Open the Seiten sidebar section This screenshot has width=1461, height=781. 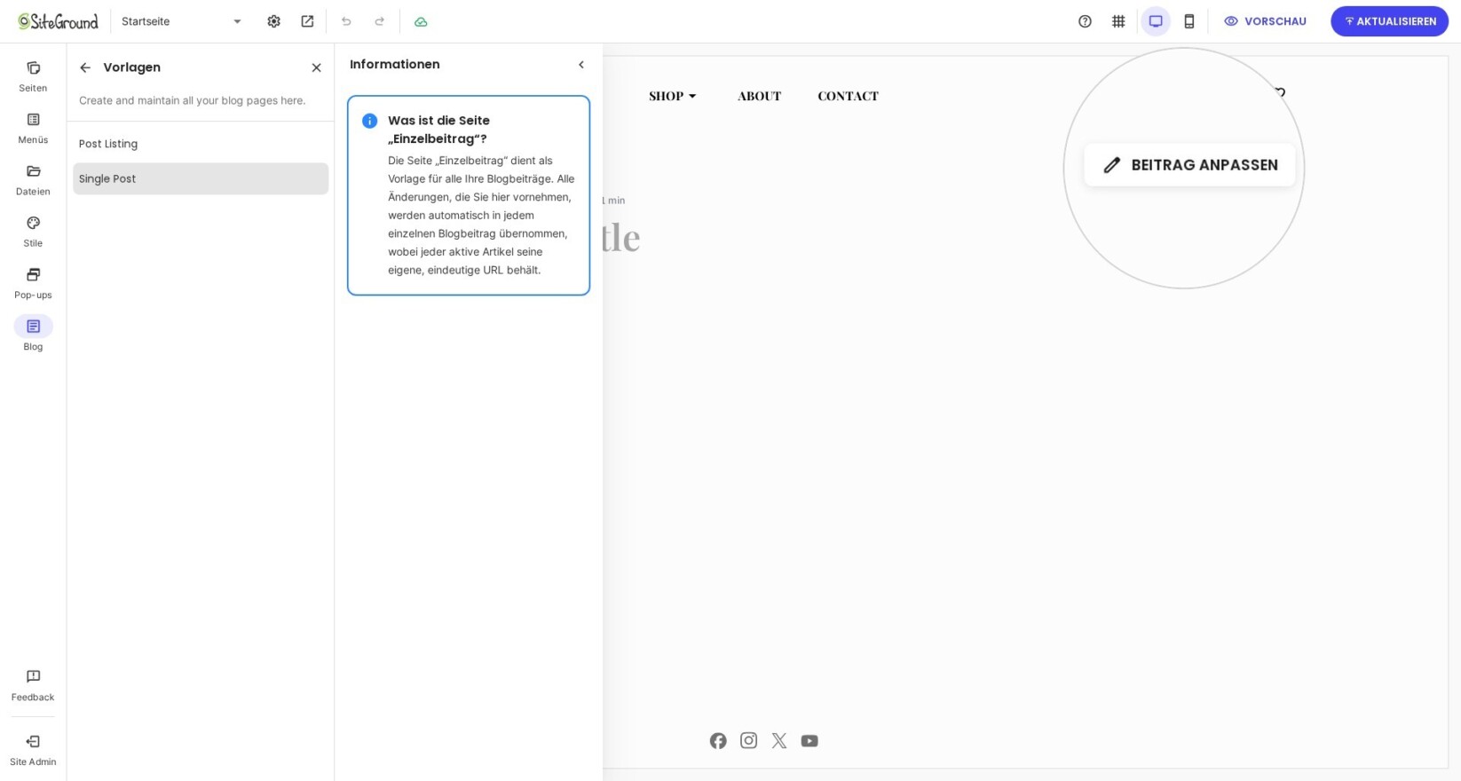[33, 76]
